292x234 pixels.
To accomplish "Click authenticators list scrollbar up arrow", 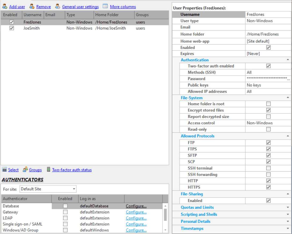I will [x=165, y=206].
